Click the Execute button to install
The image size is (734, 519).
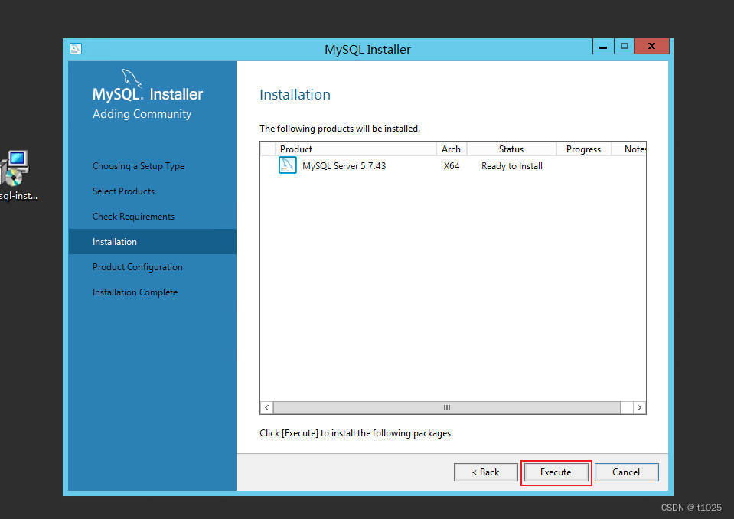tap(556, 472)
